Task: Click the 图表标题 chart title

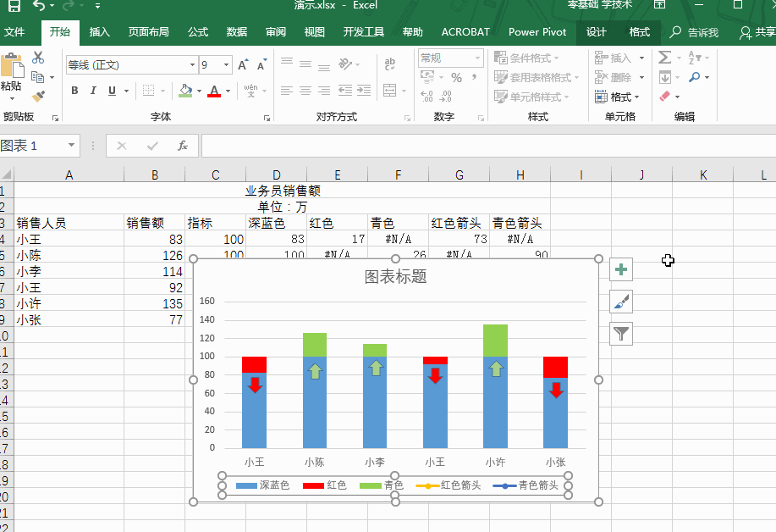Action: coord(395,276)
